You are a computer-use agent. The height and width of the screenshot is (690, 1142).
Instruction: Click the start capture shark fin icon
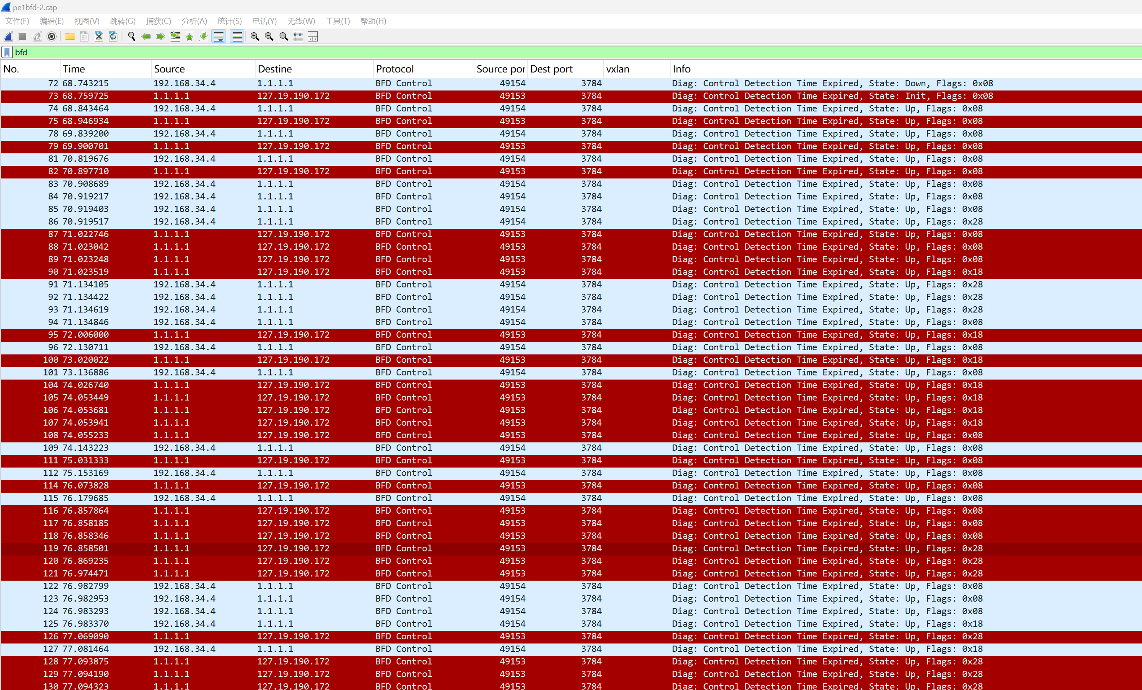point(8,36)
